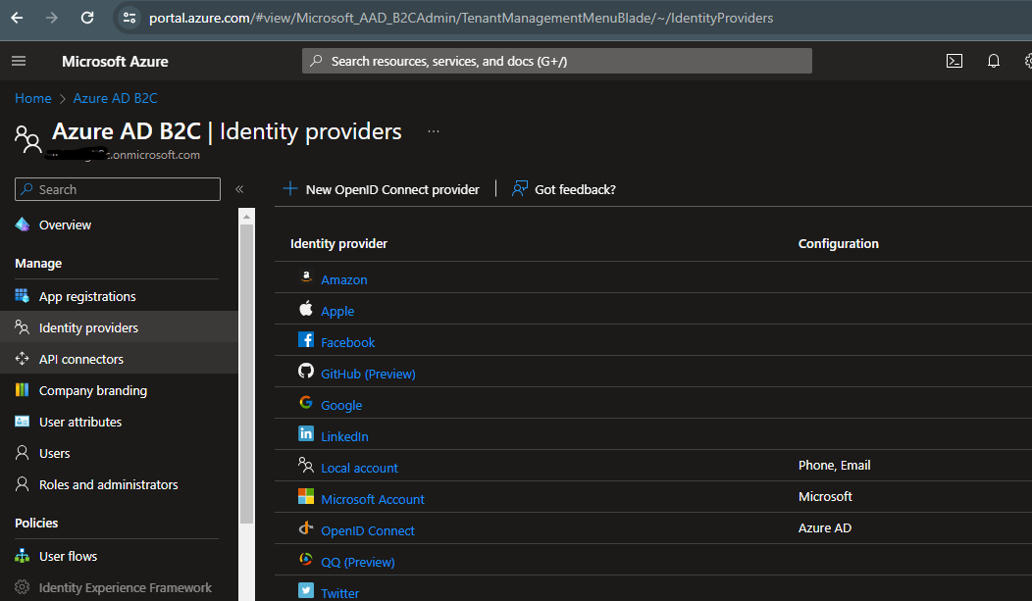Image resolution: width=1032 pixels, height=601 pixels.
Task: Click the sidebar vertical scrollbar thumb
Action: pyautogui.click(x=247, y=374)
